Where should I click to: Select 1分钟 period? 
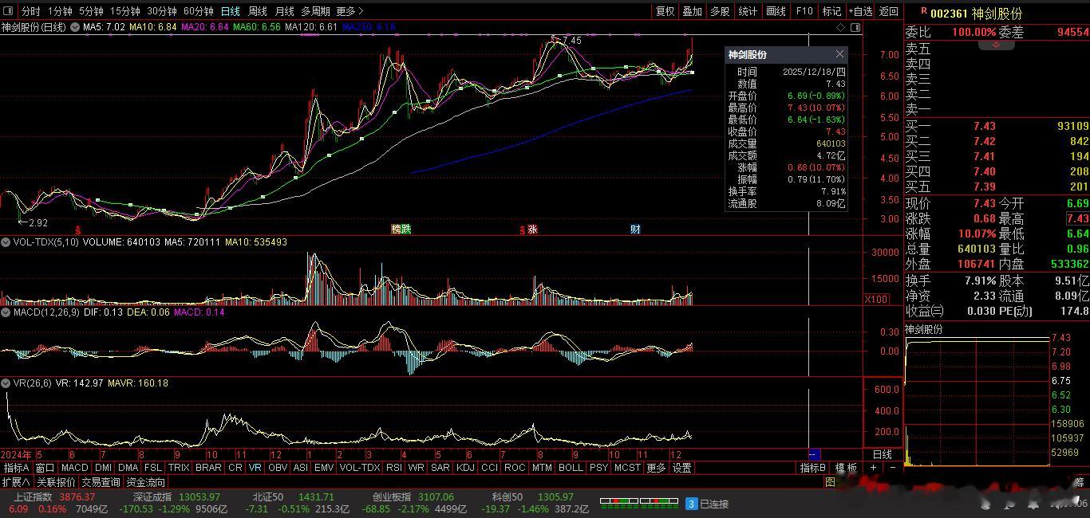coord(60,11)
